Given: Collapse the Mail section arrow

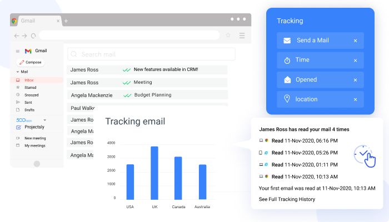Looking at the screenshot, I should click(x=17, y=72).
